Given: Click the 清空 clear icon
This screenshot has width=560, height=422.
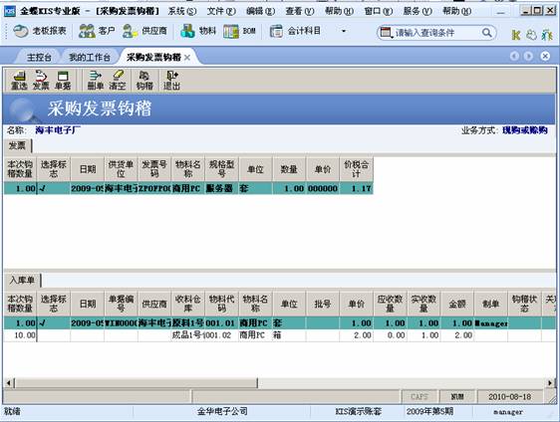Looking at the screenshot, I should pos(118,80).
